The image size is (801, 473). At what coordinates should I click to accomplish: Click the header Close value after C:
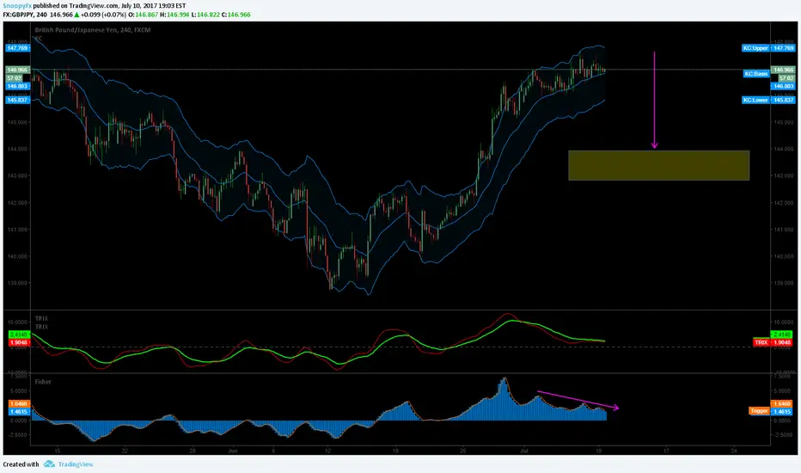pos(239,15)
